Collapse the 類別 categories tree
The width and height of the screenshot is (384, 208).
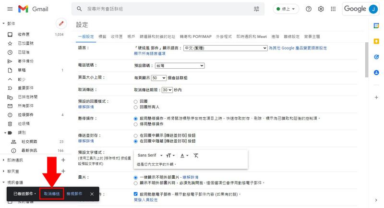click(5, 133)
